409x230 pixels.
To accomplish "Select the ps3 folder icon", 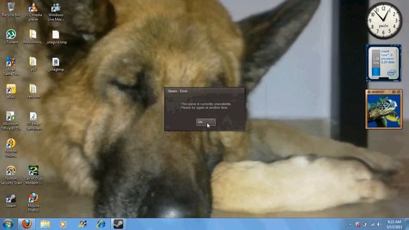I will (33, 64).
